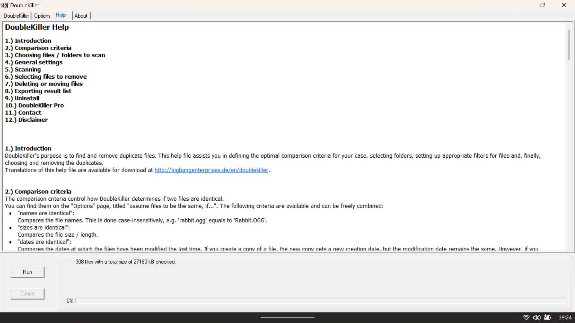The image size is (575, 323).
Task: Click the Wi-Fi icon in system tray
Action: click(526, 318)
